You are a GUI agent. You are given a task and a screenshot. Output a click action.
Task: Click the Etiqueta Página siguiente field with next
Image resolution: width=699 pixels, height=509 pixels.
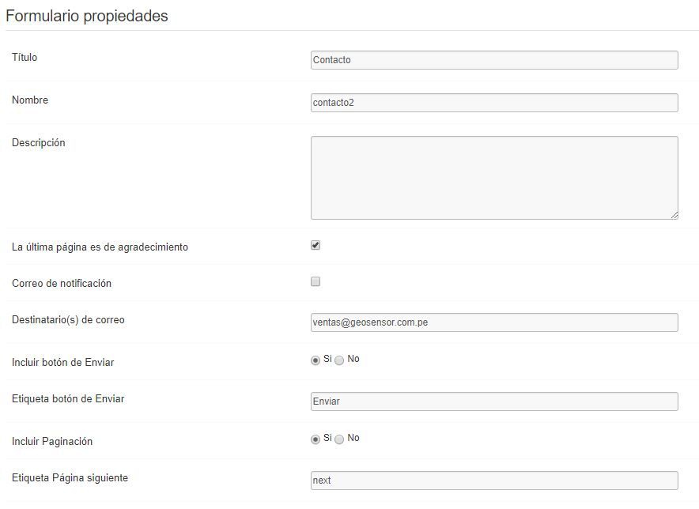tap(494, 481)
